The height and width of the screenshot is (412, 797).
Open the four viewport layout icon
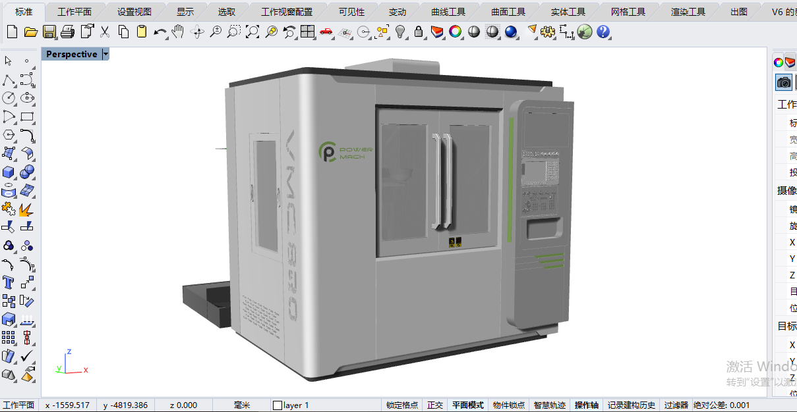tap(307, 31)
